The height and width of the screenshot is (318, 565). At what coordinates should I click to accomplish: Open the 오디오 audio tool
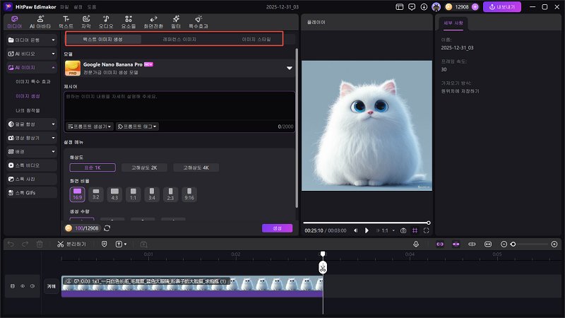point(105,20)
